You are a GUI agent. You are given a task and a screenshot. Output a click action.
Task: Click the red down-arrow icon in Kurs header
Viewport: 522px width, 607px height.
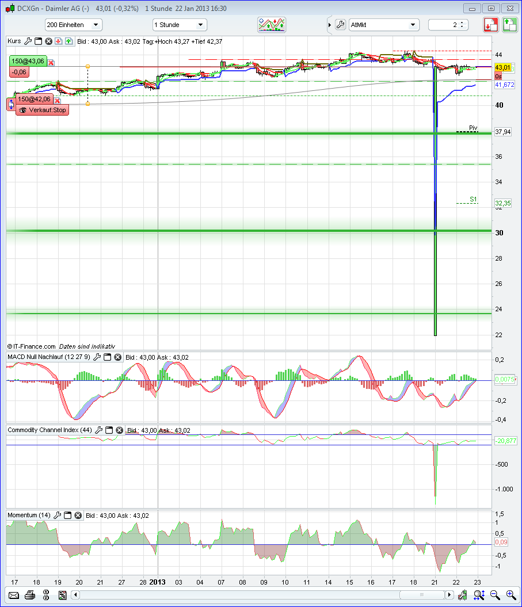pyautogui.click(x=59, y=41)
